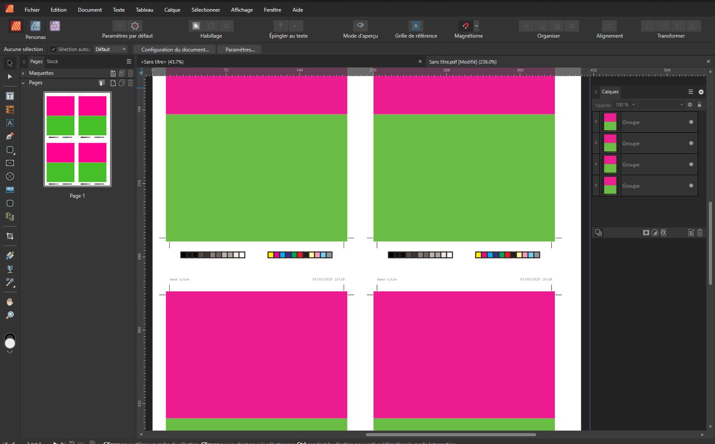Expand the fourth Groupe layer
Screen dimensions: 715x444
[596, 185]
